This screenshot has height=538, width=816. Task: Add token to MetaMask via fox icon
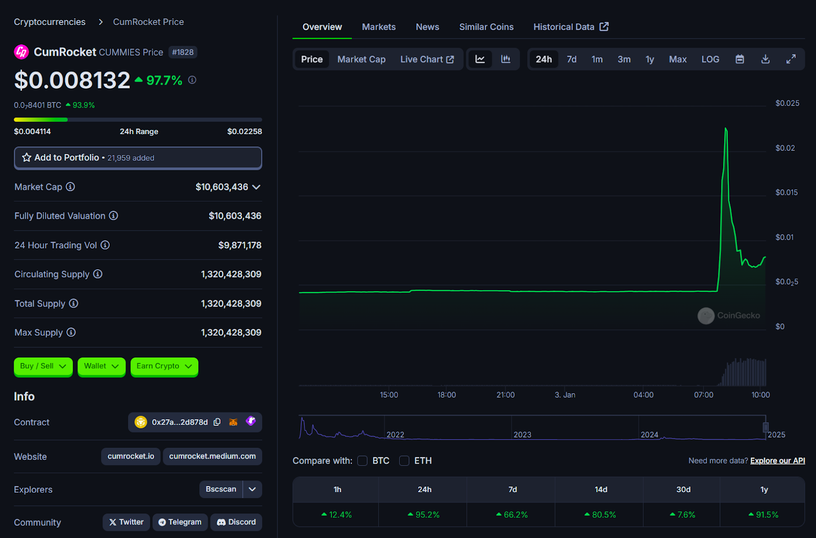(234, 422)
